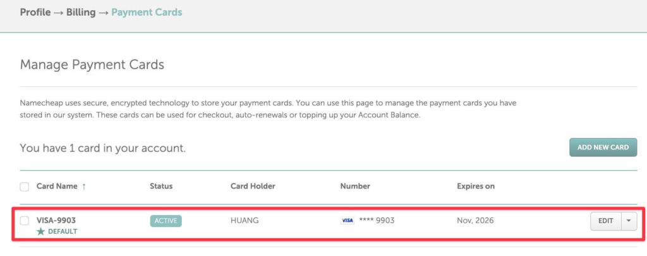The width and height of the screenshot is (647, 256).
Task: Click the ACTIVE status badge
Action: (x=166, y=221)
